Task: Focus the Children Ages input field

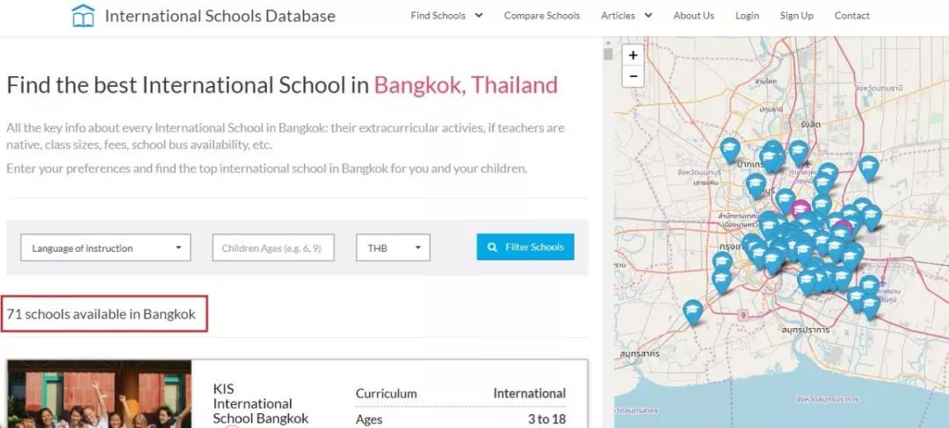Action: (x=273, y=247)
